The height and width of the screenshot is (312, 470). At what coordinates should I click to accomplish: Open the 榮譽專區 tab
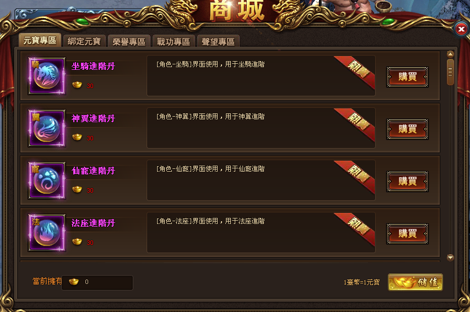(129, 41)
